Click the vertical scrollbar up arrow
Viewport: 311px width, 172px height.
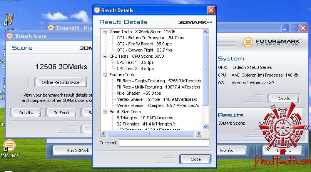205,32
